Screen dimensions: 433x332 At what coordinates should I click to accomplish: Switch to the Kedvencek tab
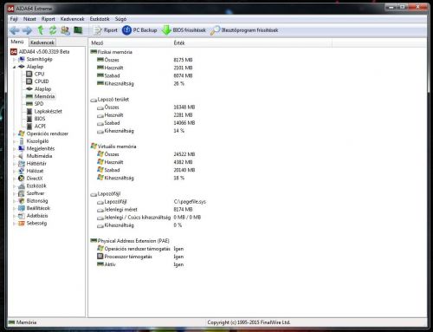point(42,42)
